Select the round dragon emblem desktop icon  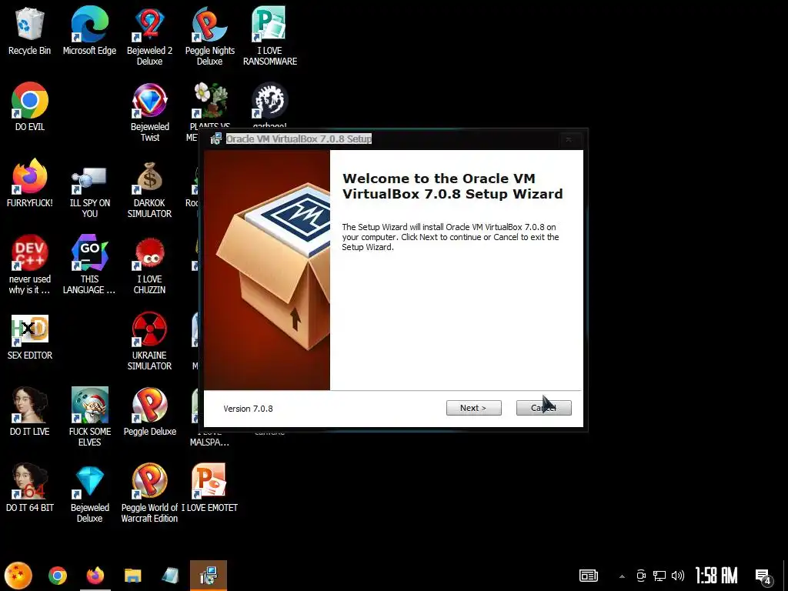coord(270,101)
